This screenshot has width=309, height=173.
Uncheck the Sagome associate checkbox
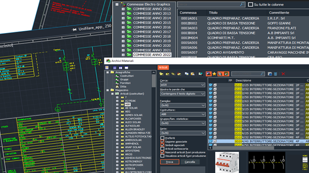click(162, 142)
